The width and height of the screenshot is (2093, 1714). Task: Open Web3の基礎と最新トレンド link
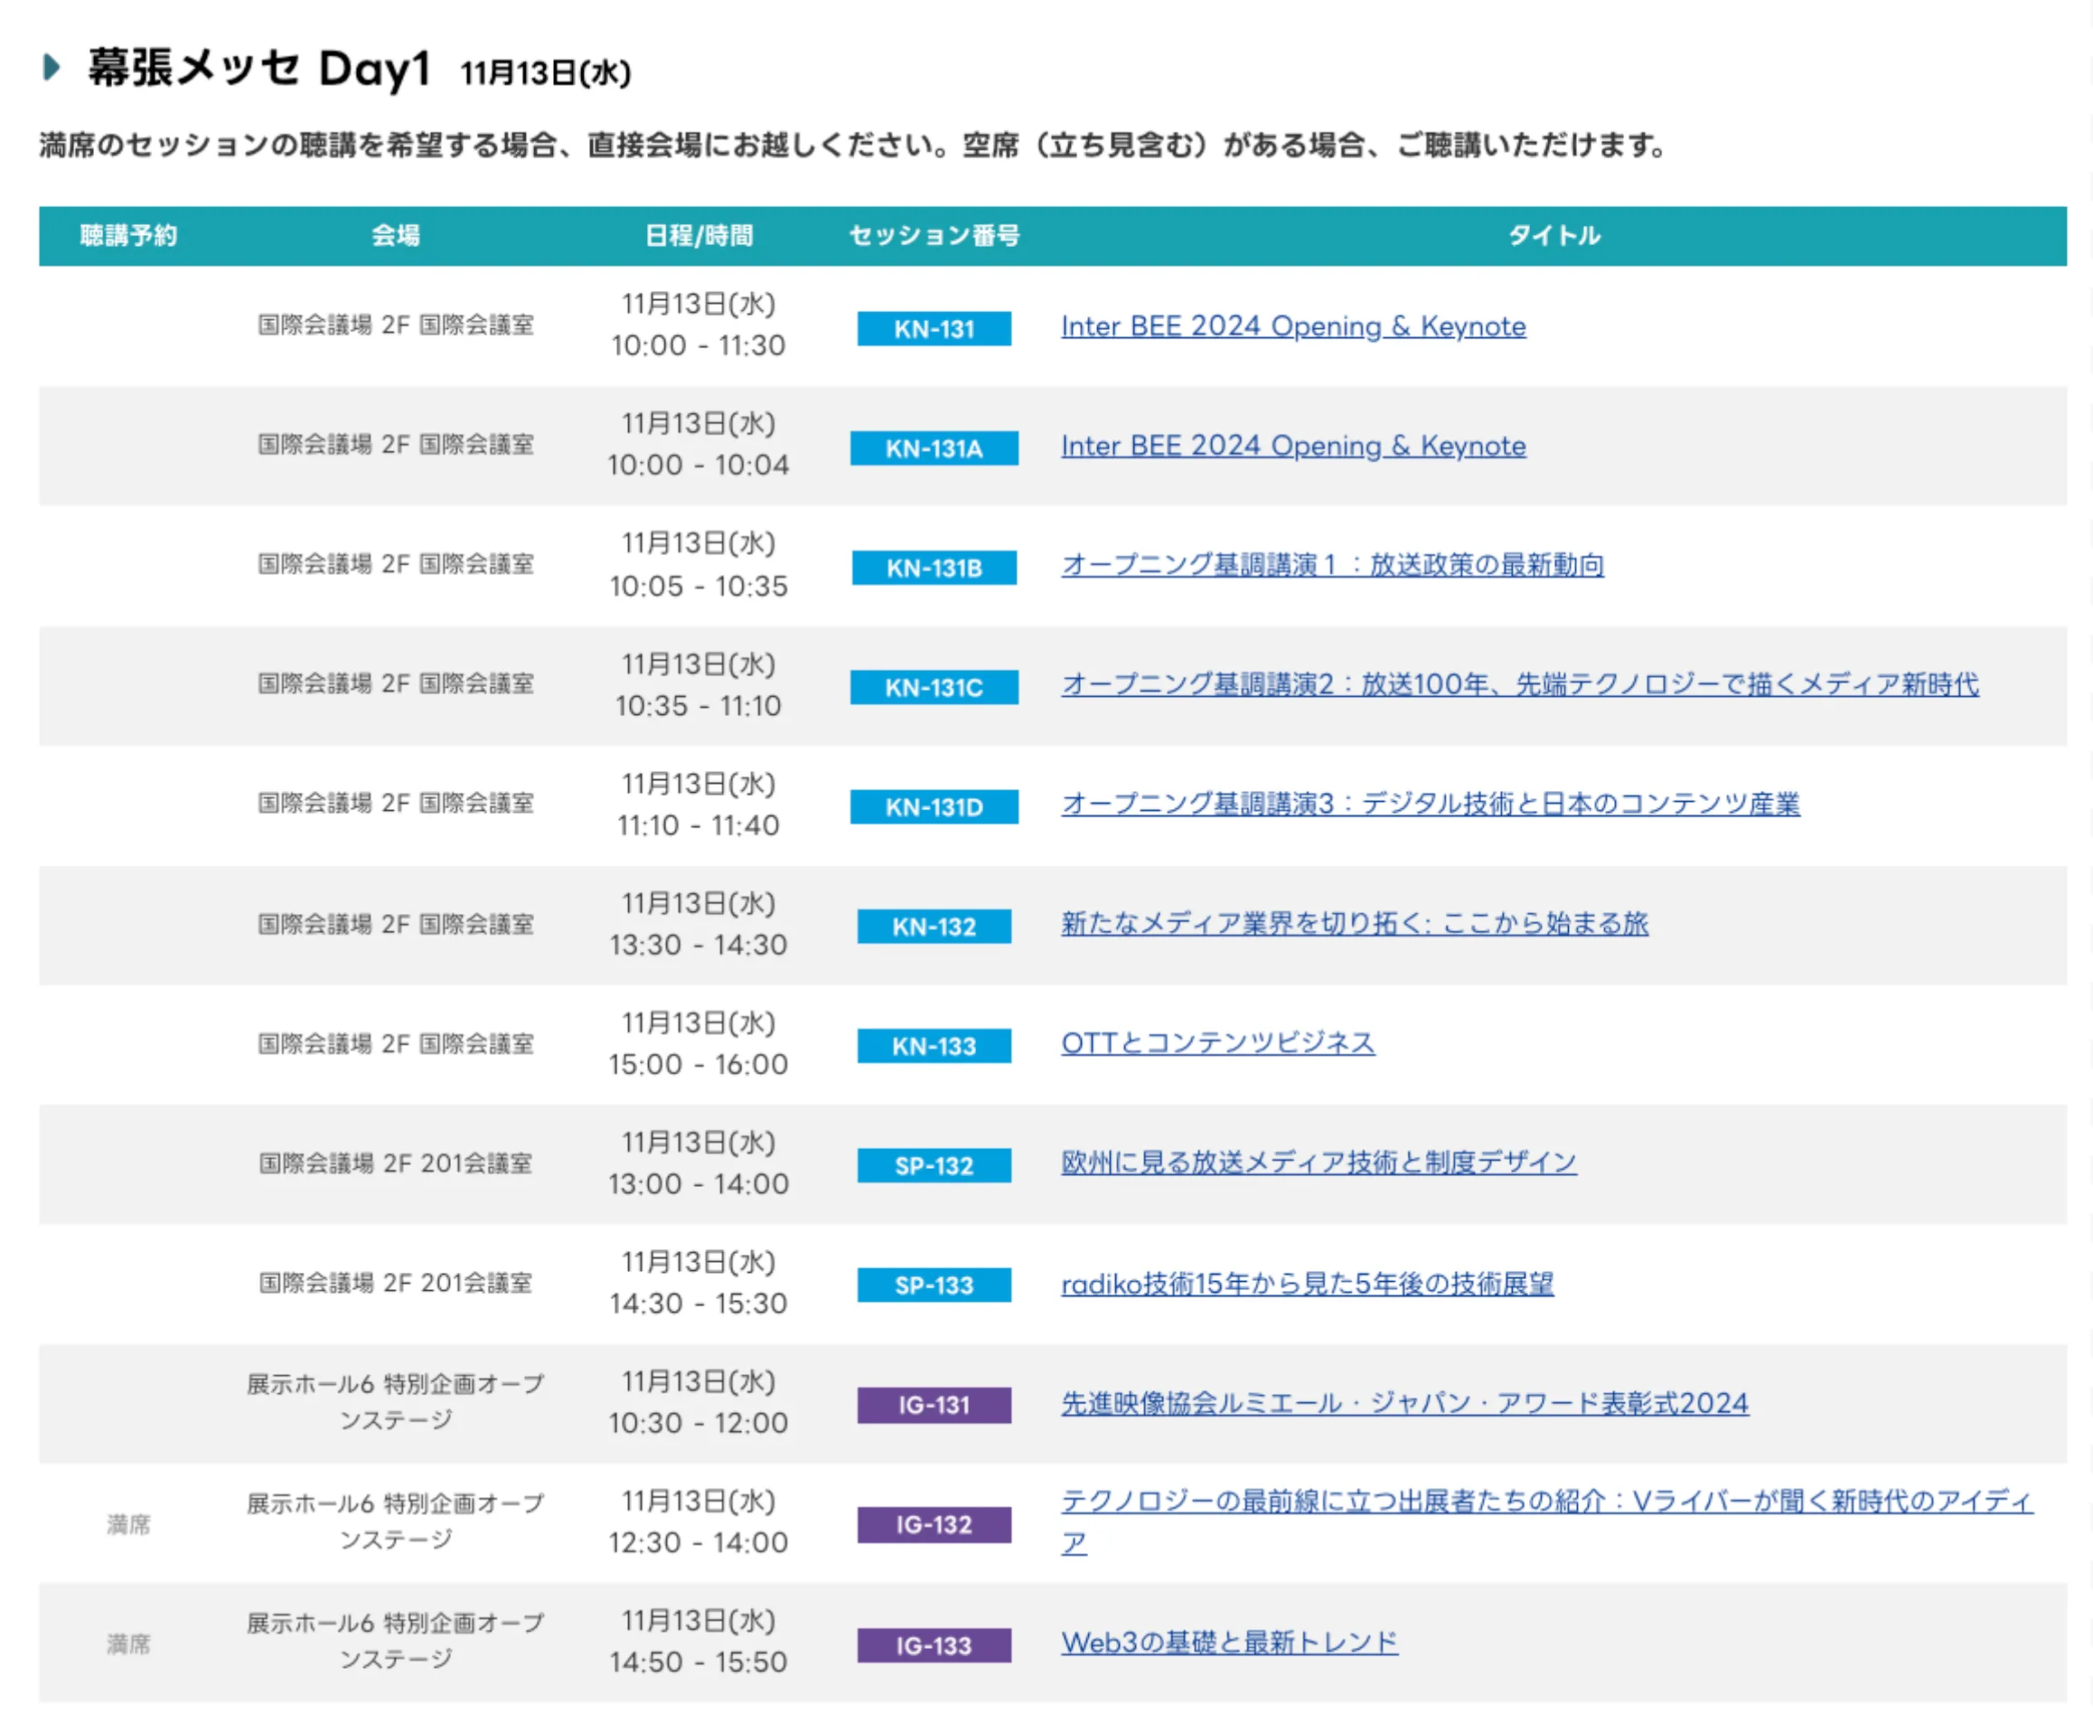coord(1228,1643)
